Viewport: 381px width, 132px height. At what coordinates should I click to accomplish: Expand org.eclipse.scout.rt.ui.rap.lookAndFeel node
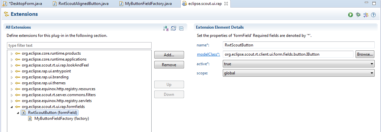[x=12, y=65]
